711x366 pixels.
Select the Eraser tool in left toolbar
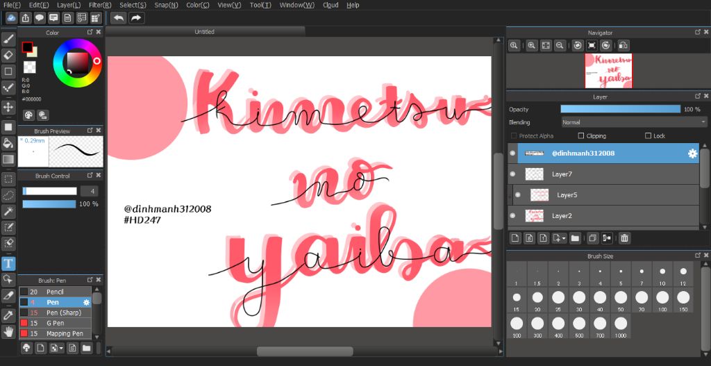(x=8, y=54)
